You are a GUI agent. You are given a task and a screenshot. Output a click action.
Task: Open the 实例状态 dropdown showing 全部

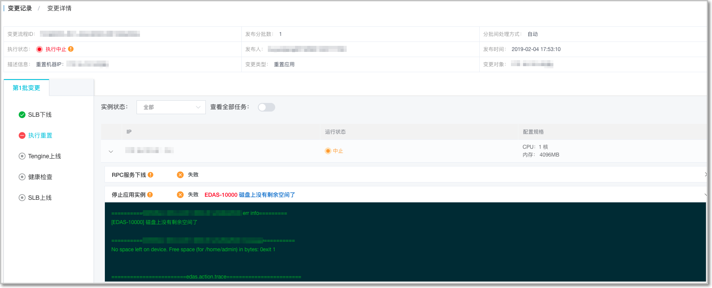(171, 107)
